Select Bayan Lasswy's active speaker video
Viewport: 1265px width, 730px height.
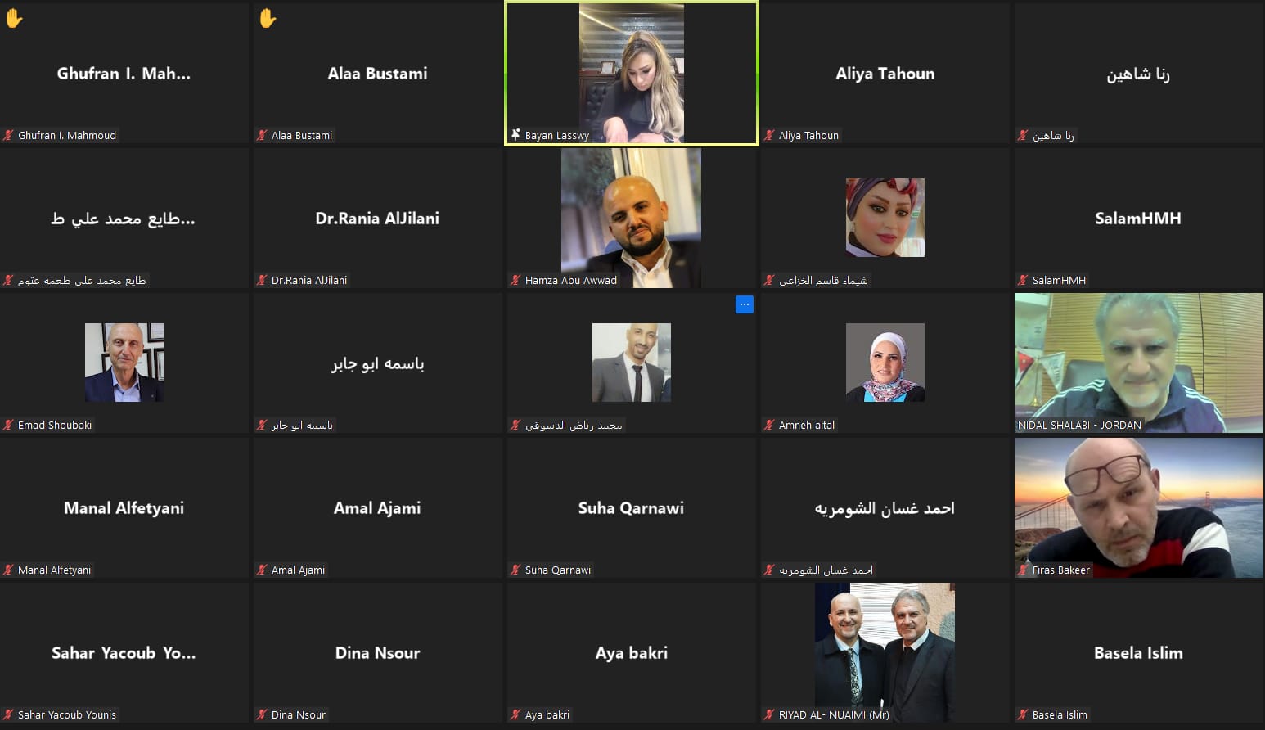632,74
